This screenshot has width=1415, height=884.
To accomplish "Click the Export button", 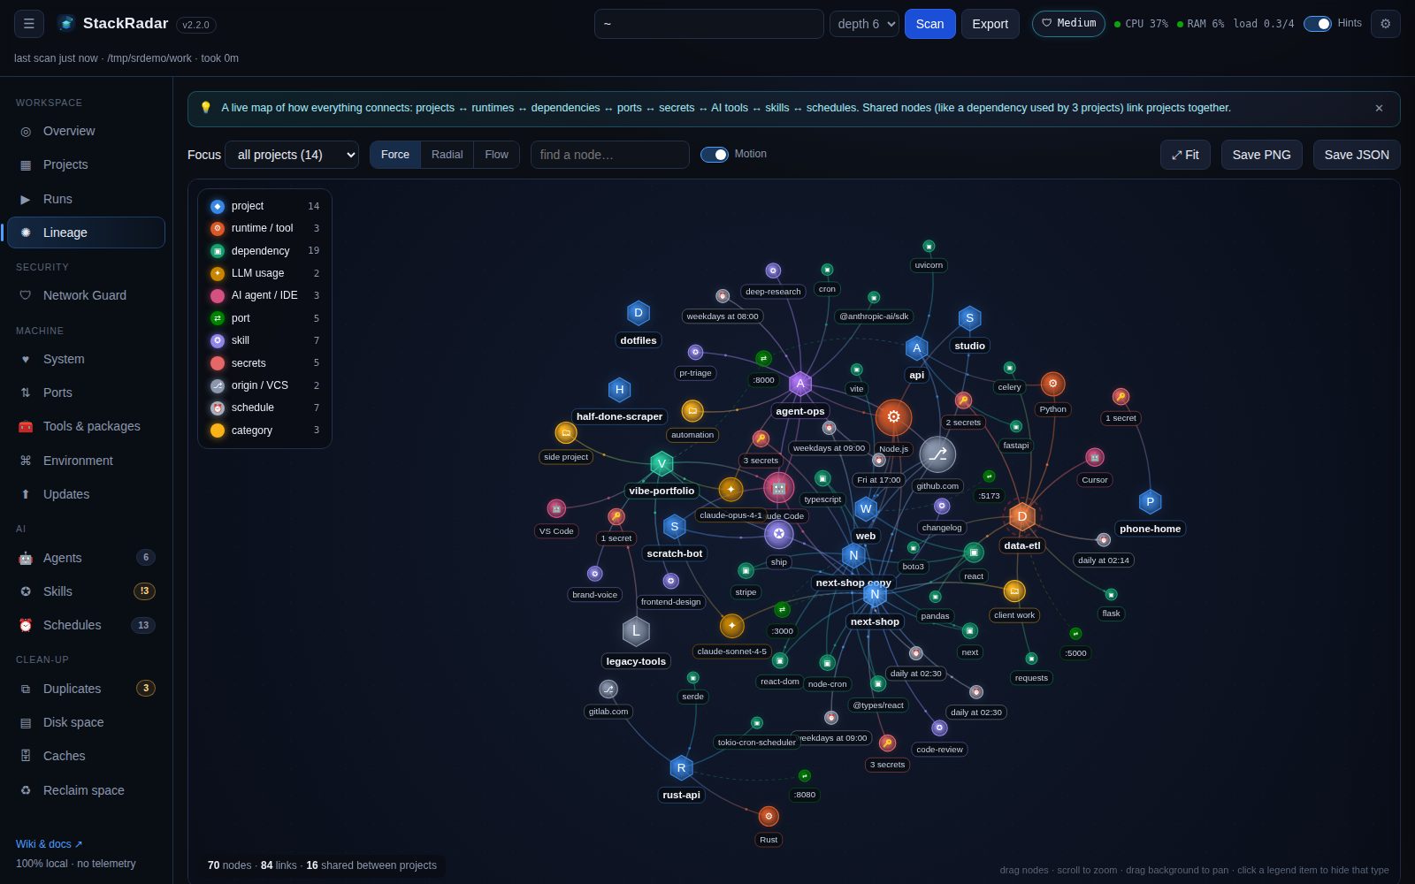I will click(x=990, y=24).
